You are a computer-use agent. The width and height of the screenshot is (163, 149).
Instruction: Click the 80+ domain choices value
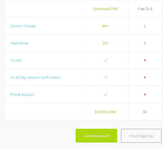click(x=105, y=26)
